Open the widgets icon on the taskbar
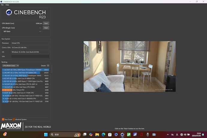 [x=5, y=134]
